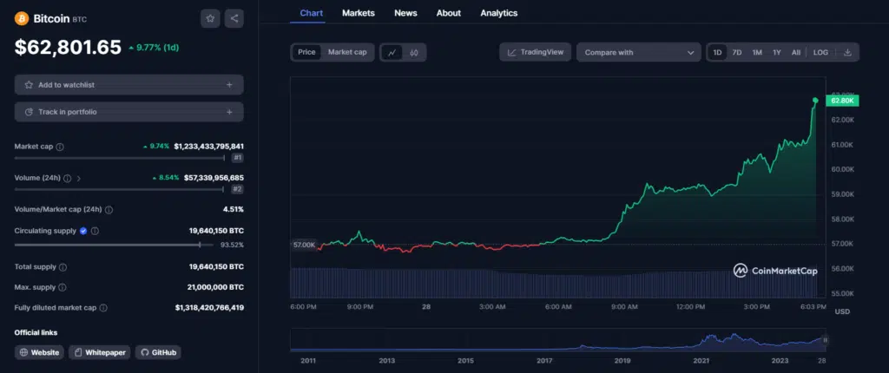The height and width of the screenshot is (373, 889).
Task: Switch to candlestick chart view icon
Action: pos(414,52)
